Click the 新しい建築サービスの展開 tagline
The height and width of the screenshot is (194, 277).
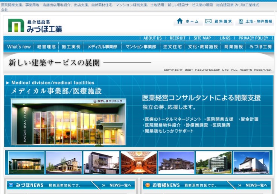pyautogui.click(x=54, y=63)
